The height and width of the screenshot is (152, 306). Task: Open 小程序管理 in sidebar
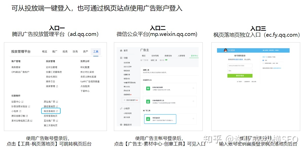click(128, 113)
